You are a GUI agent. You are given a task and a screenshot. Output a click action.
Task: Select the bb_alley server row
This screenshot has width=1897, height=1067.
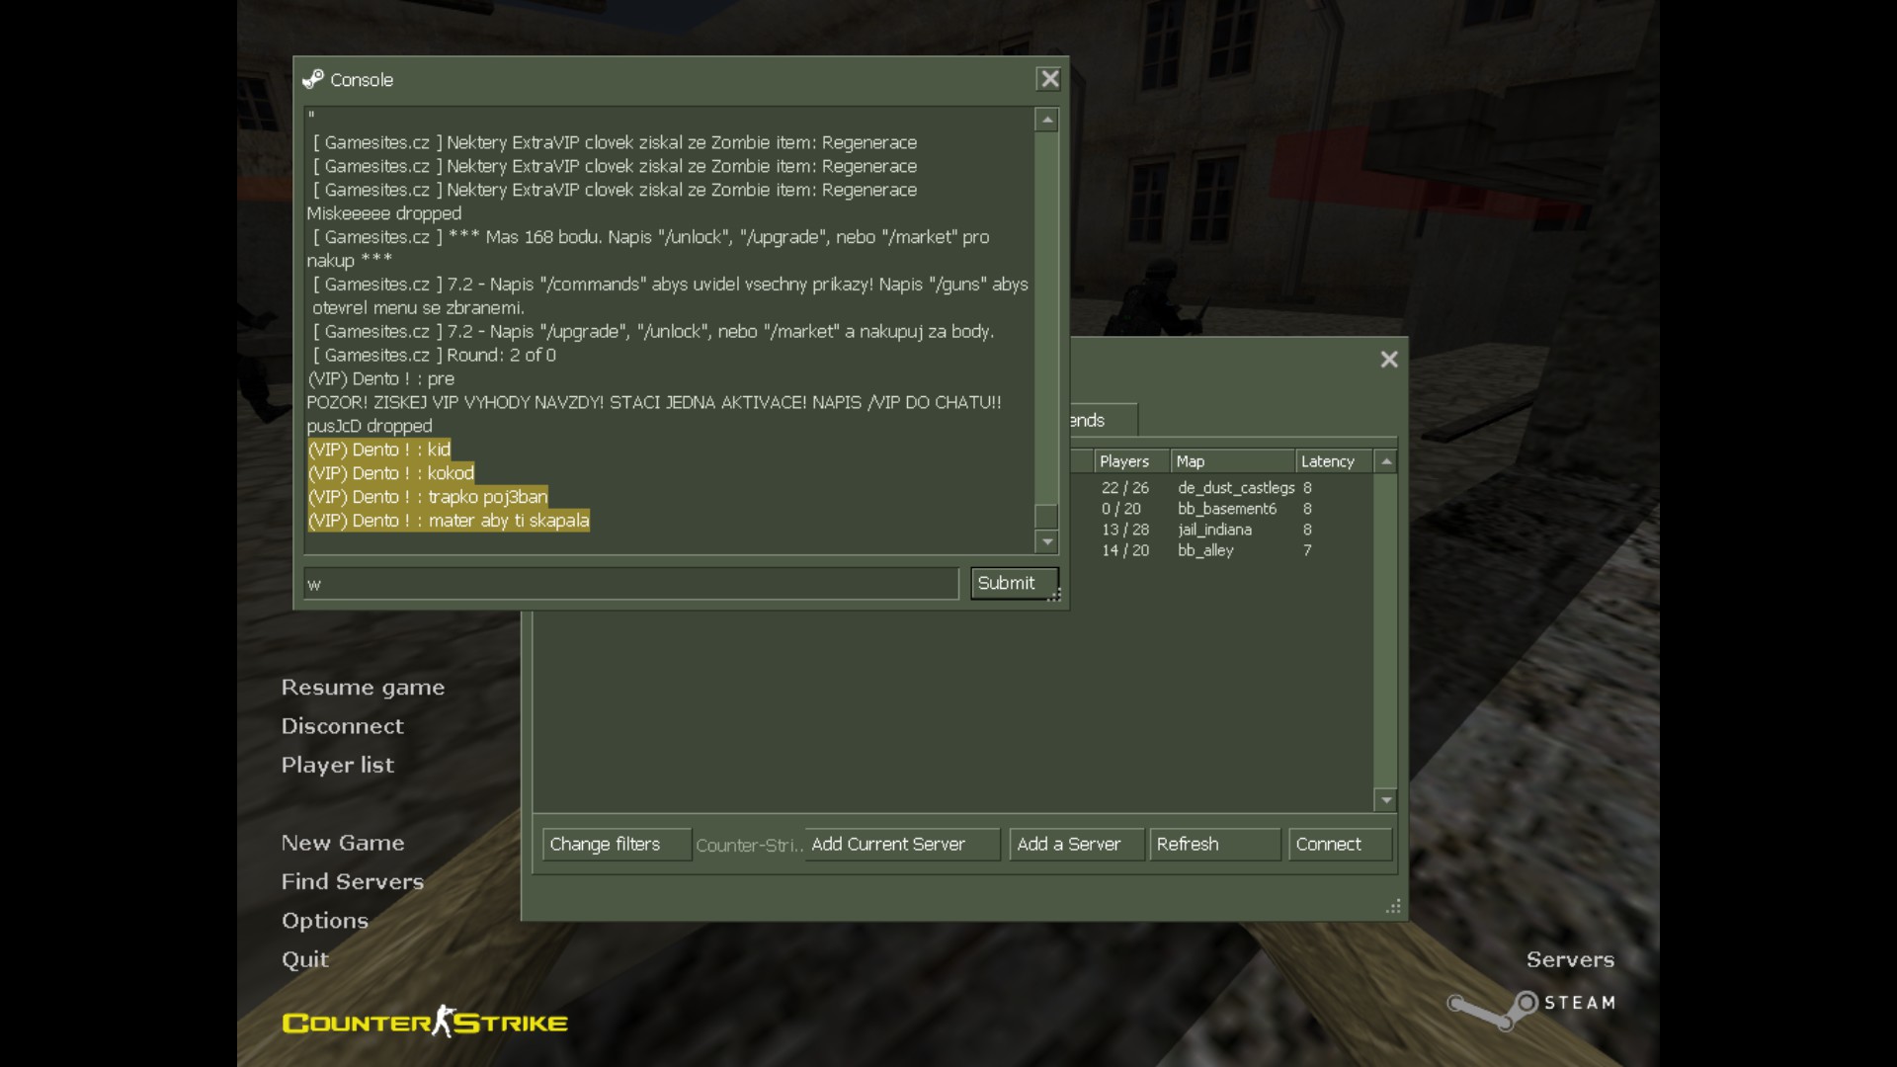click(x=1222, y=550)
